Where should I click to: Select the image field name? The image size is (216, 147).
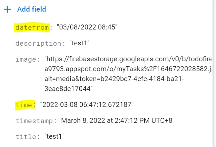[27, 59]
